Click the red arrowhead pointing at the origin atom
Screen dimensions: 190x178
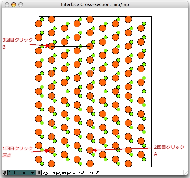click(x=47, y=151)
